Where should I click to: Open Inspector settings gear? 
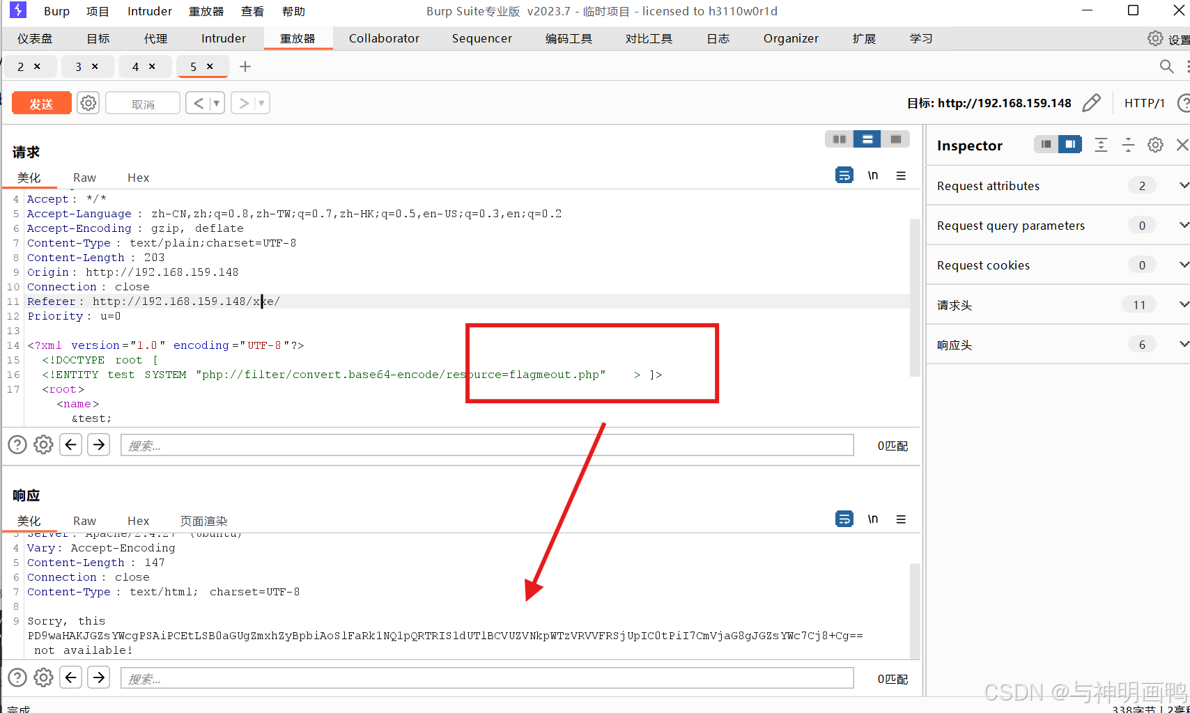tap(1155, 145)
